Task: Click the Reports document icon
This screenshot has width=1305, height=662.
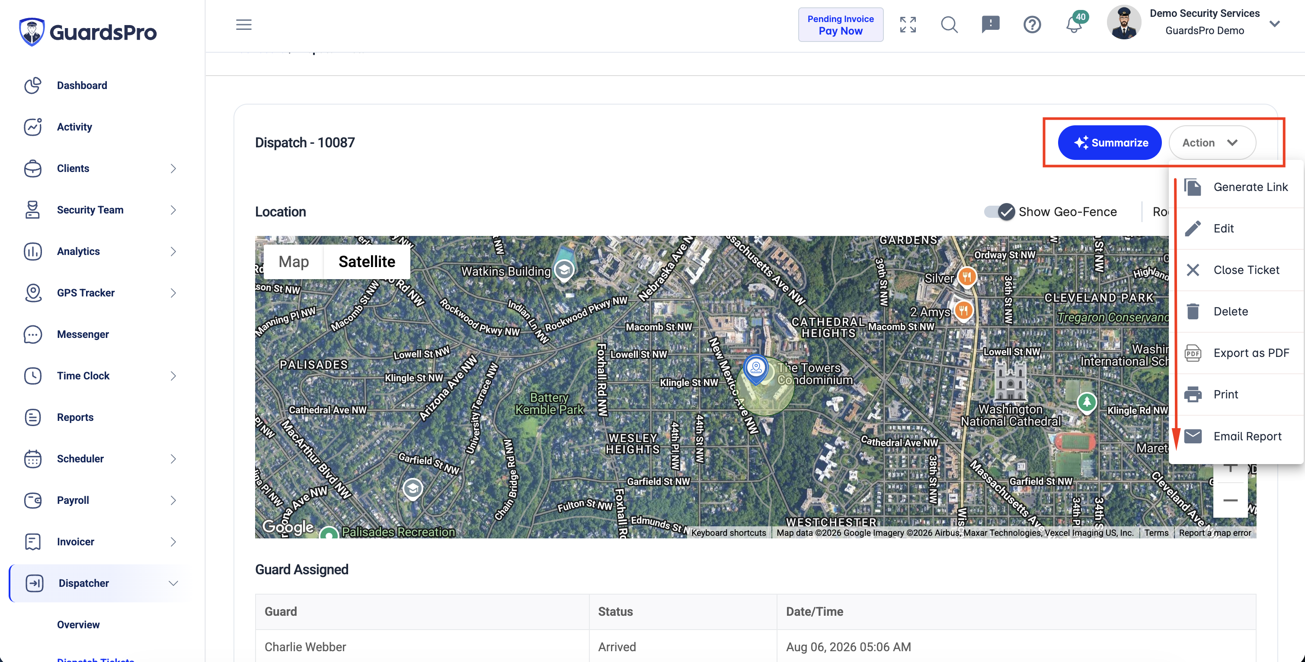Action: pyautogui.click(x=33, y=417)
